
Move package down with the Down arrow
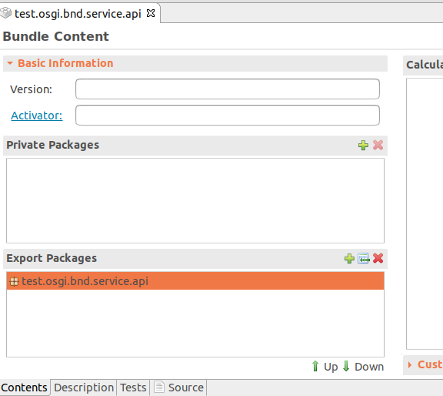click(363, 367)
